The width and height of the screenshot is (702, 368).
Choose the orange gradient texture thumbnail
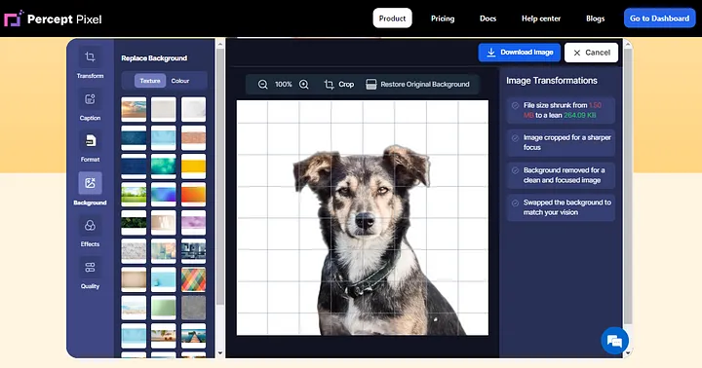pos(193,194)
